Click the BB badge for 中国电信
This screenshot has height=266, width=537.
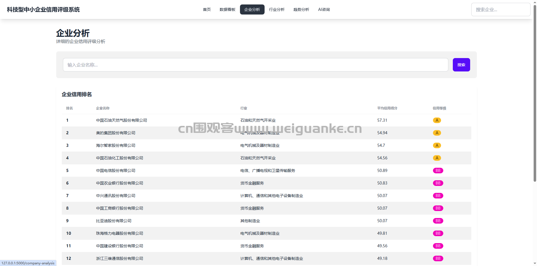(x=438, y=171)
